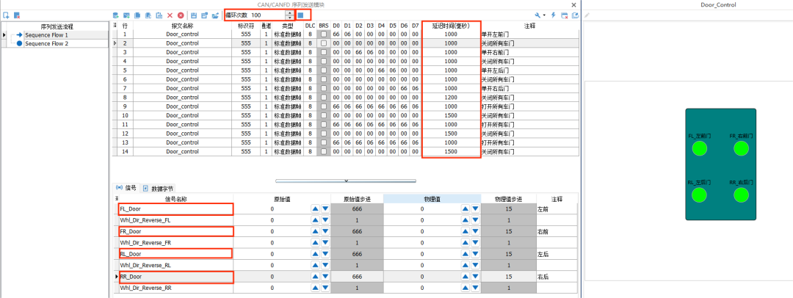
Task: Toggle BRS checkbox in row 5
Action: point(324,70)
